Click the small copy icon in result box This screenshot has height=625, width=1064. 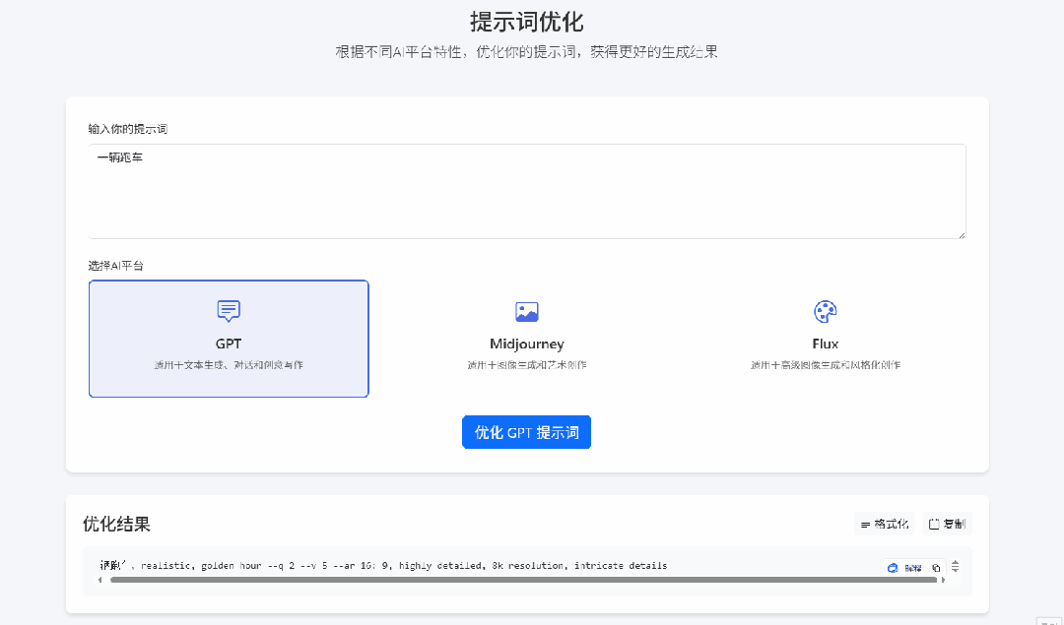pos(937,568)
